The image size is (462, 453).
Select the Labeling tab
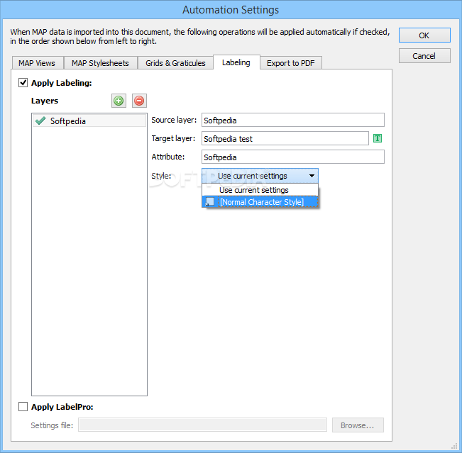(236, 62)
